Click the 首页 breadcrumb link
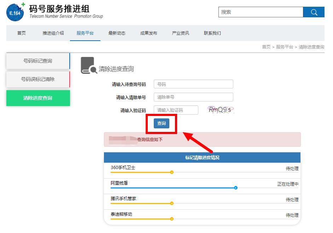 266,47
